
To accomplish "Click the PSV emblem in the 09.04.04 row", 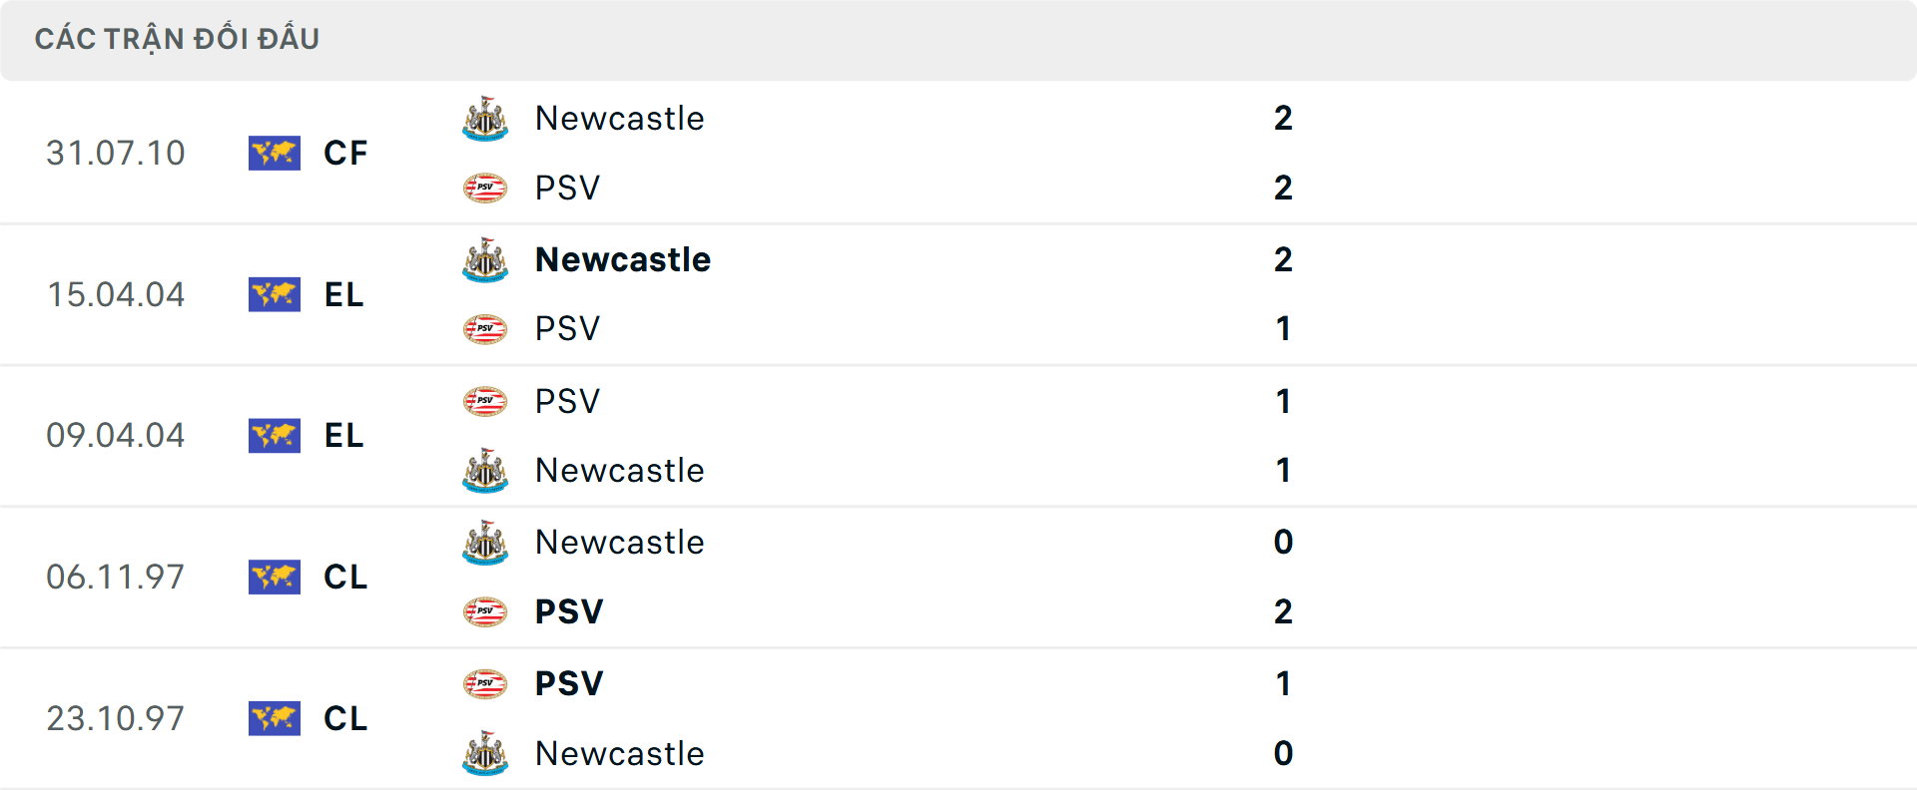I will (485, 400).
